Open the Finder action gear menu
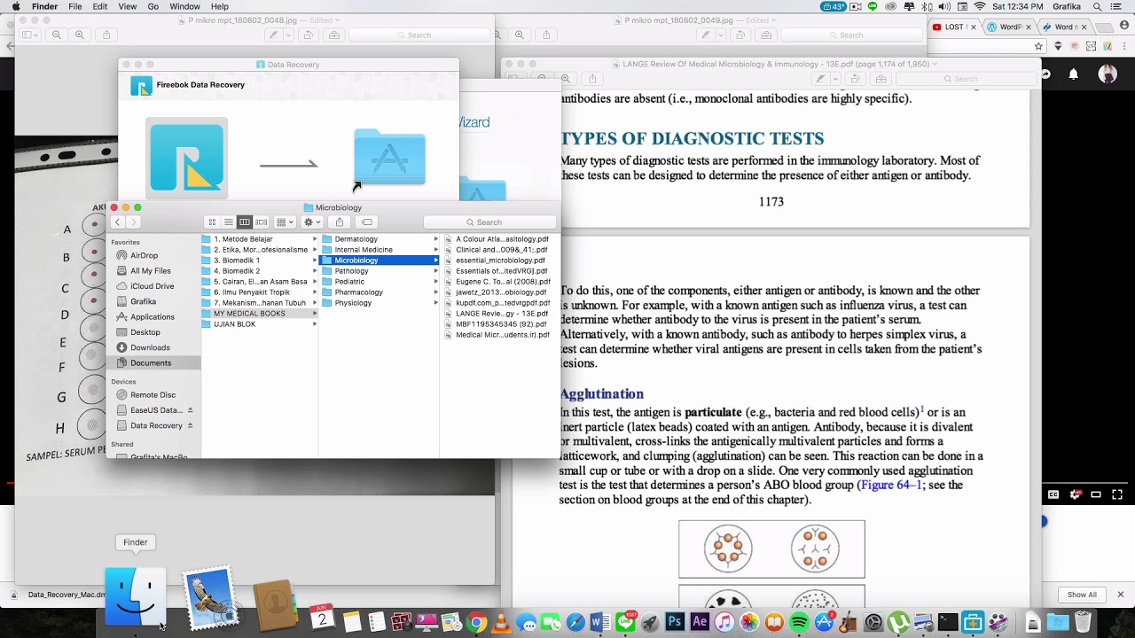Viewport: 1135px width, 638px height. [x=311, y=222]
